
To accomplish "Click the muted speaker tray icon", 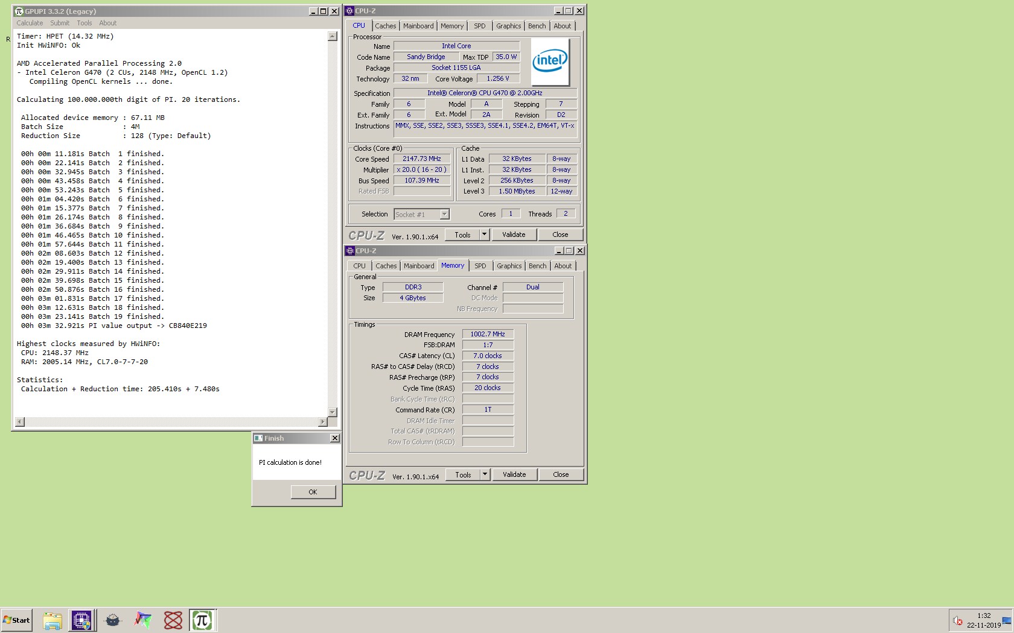I will tap(957, 620).
